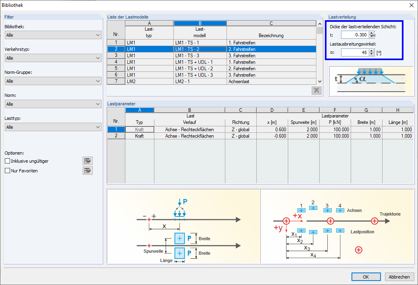Viewport: 418px width, 285px height.
Task: Click the x value -0.600 cell
Action: pos(272,136)
